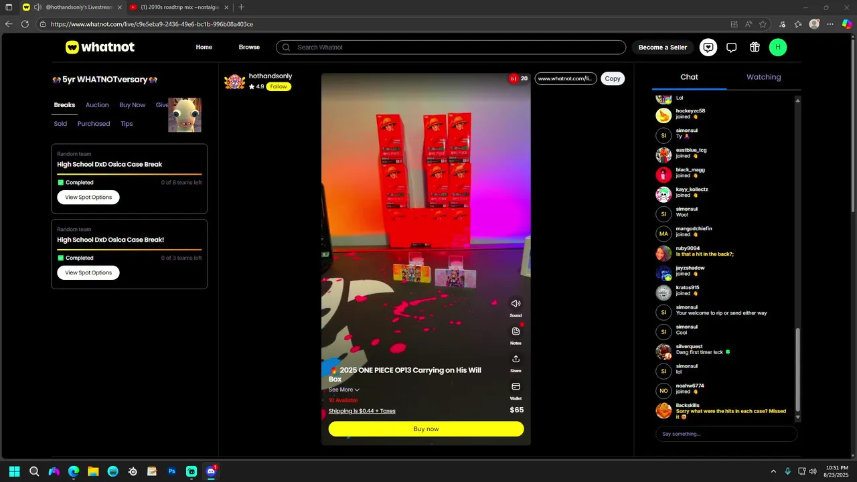Open hothandsonly seller avatar

tap(234, 81)
